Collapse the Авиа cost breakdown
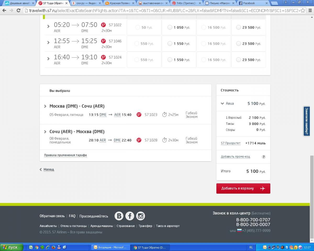The height and width of the screenshot is (251, 314). [222, 104]
